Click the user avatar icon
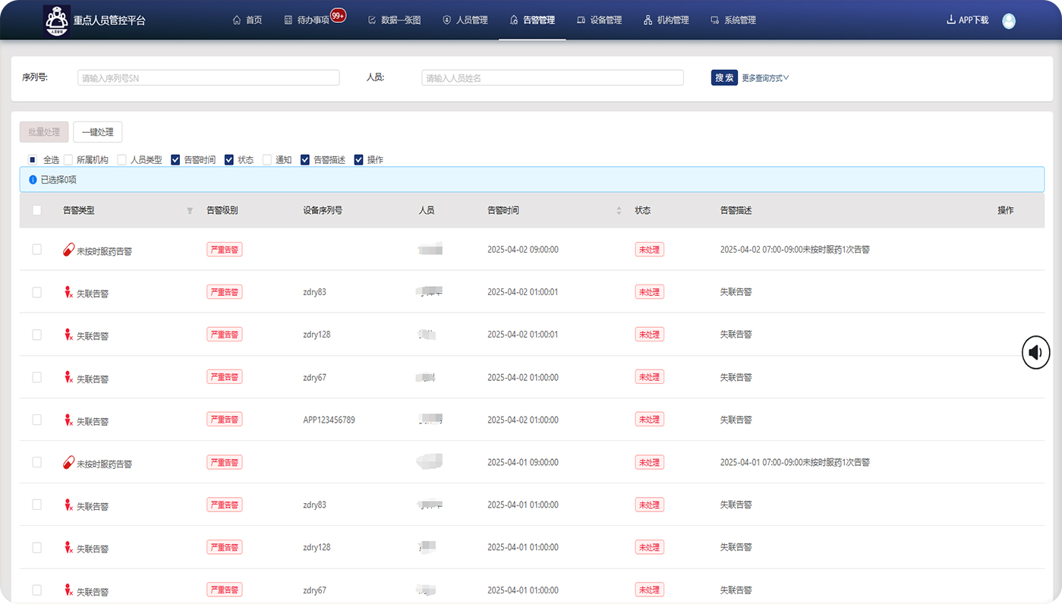Viewport: 1062px width, 604px height. click(1009, 21)
